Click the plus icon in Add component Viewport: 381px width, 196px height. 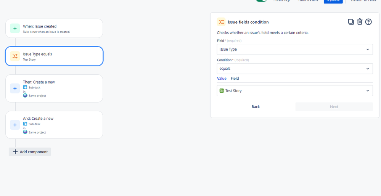pos(15,152)
